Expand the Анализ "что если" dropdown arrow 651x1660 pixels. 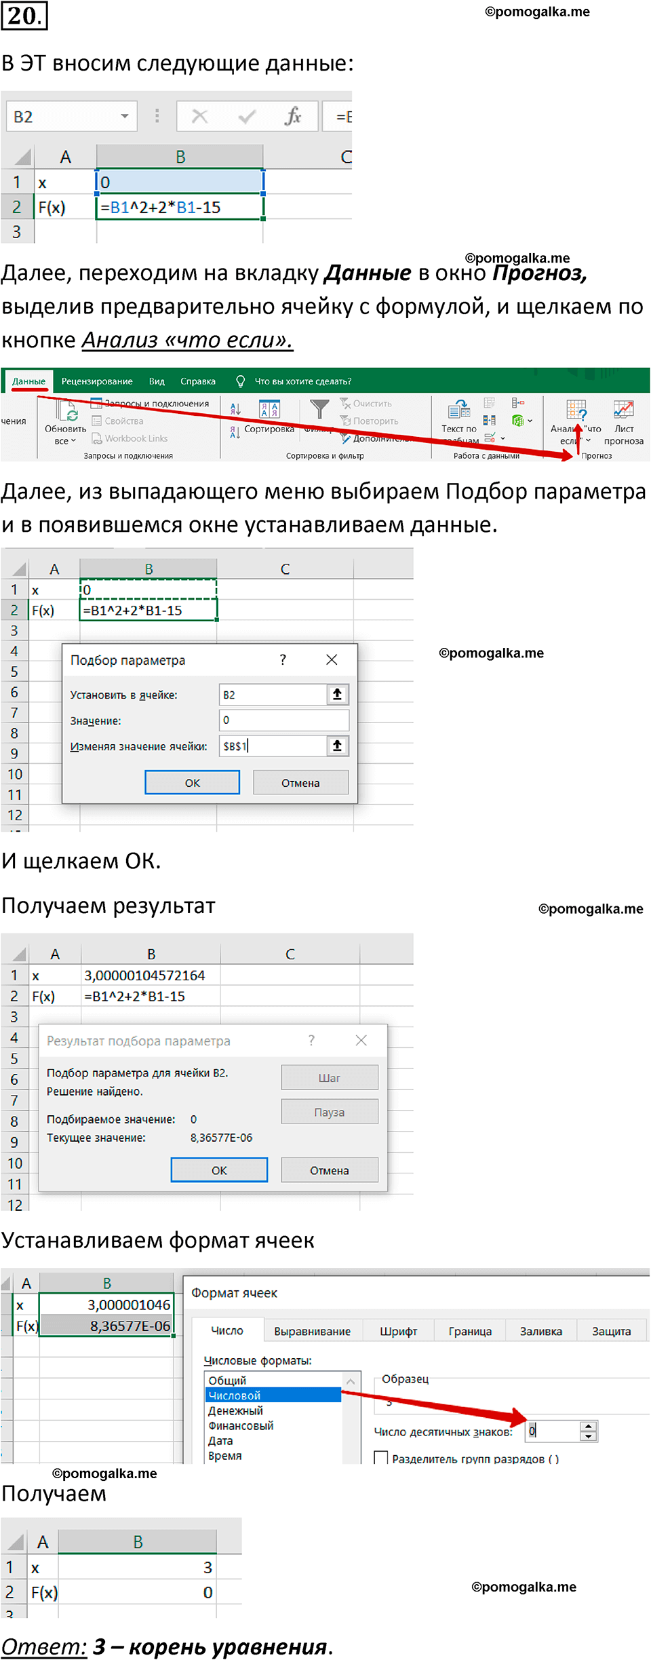tap(588, 440)
